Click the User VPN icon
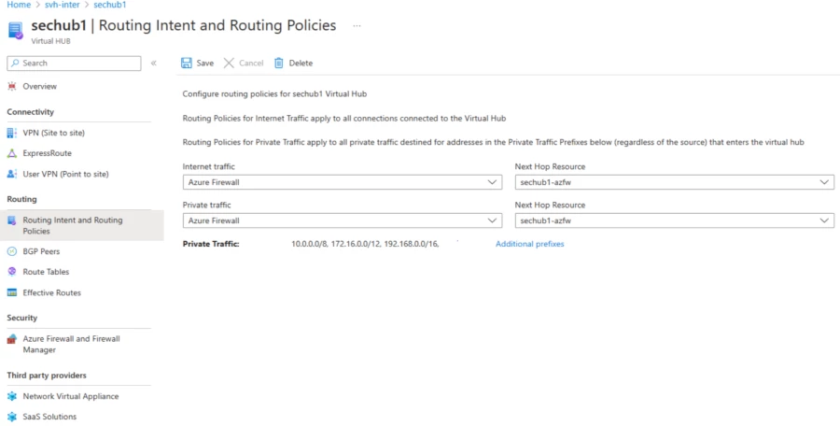Screen dimensions: 840x426 (x=12, y=174)
